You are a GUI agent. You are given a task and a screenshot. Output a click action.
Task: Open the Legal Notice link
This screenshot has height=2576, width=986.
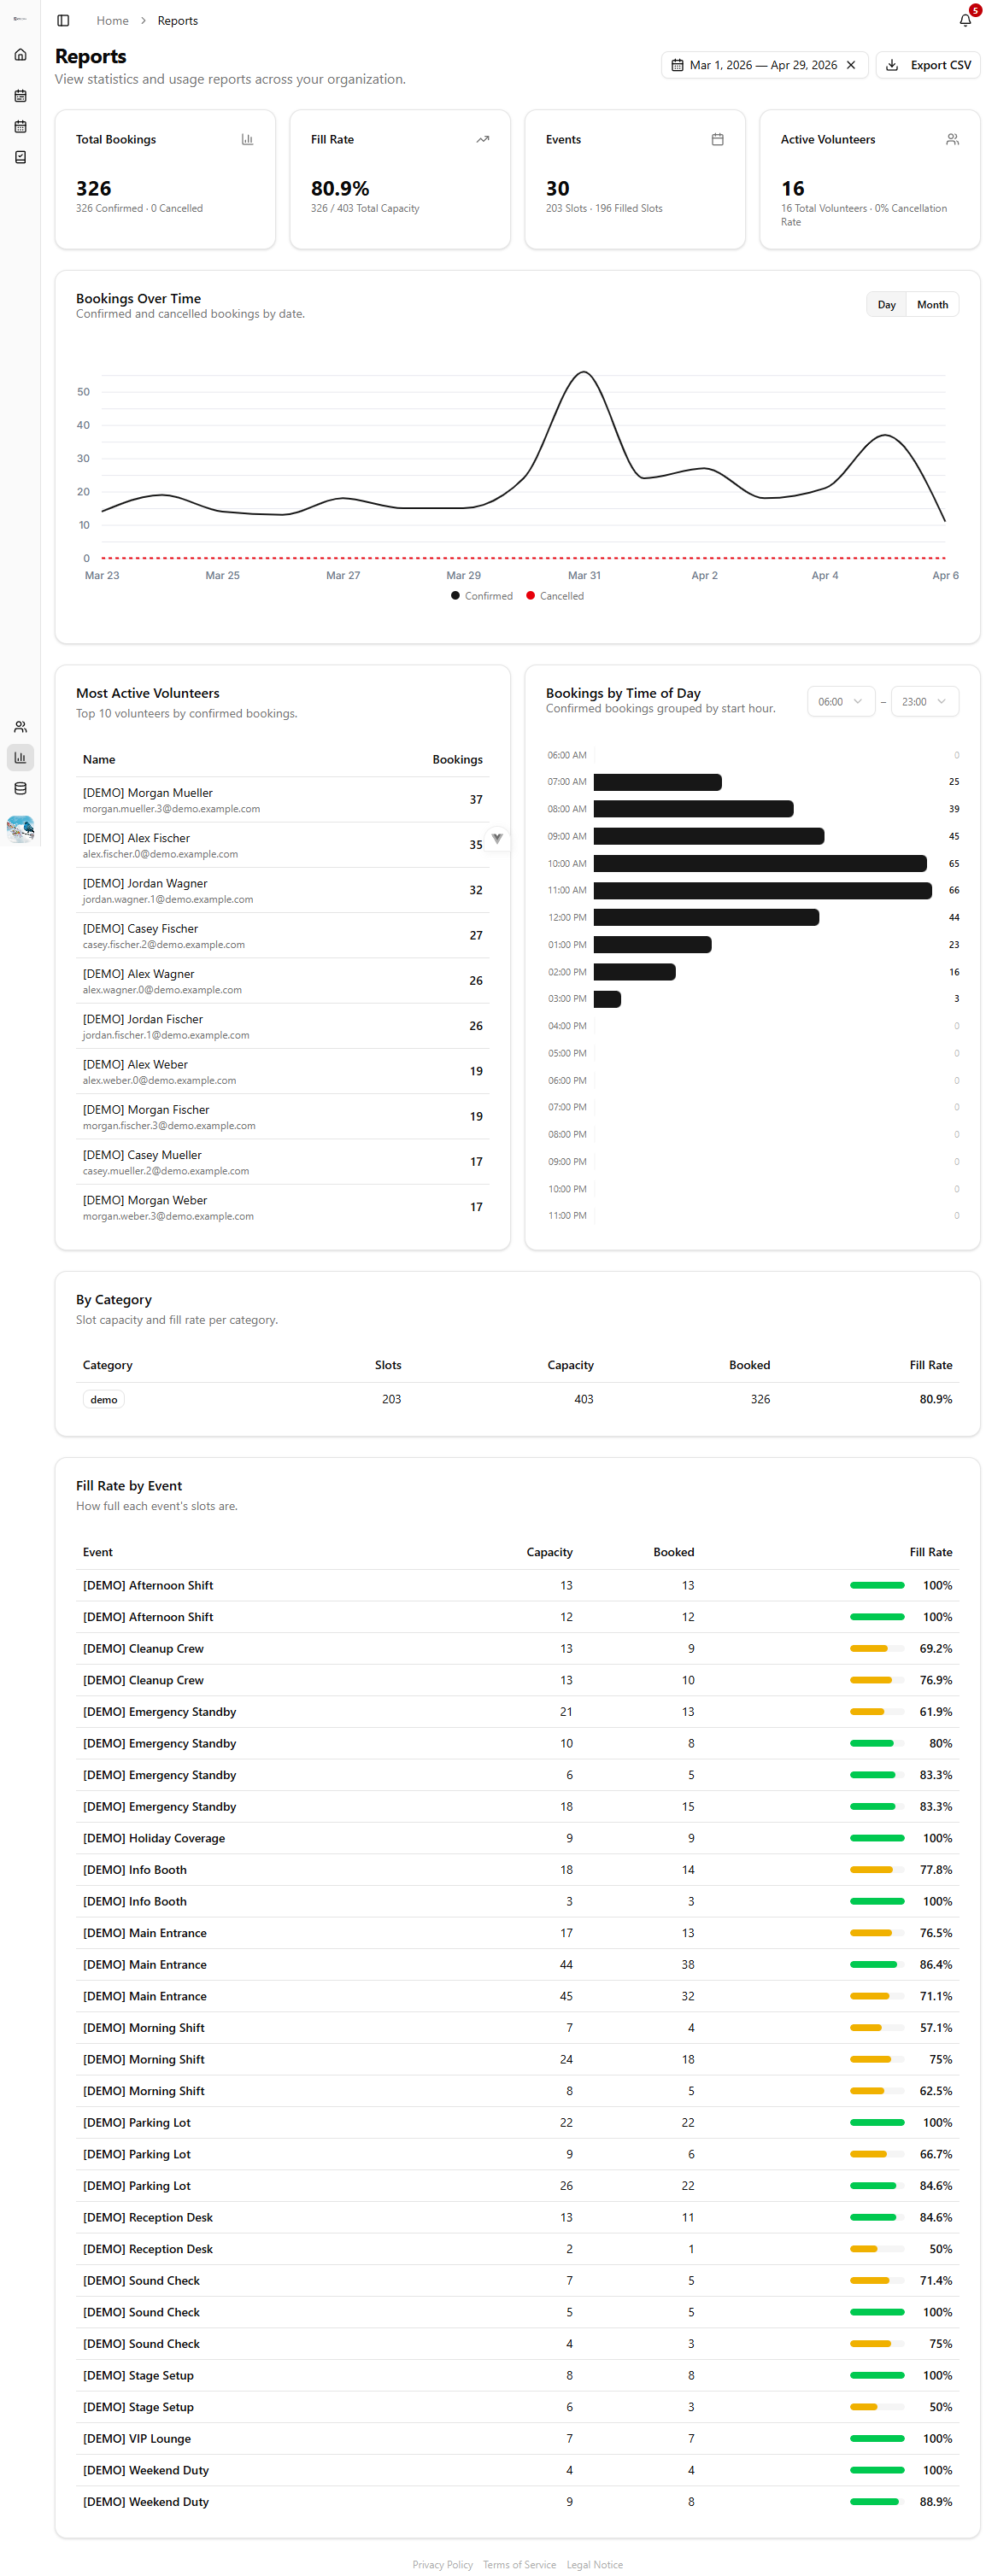(x=594, y=2565)
